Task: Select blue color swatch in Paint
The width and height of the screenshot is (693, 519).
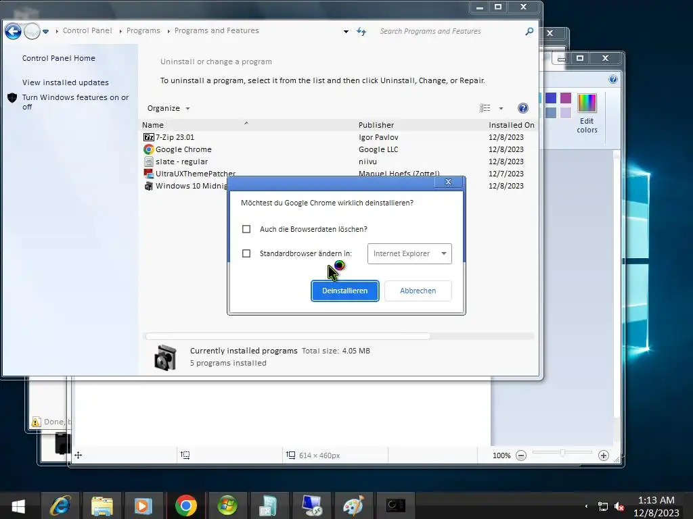Action: point(551,98)
